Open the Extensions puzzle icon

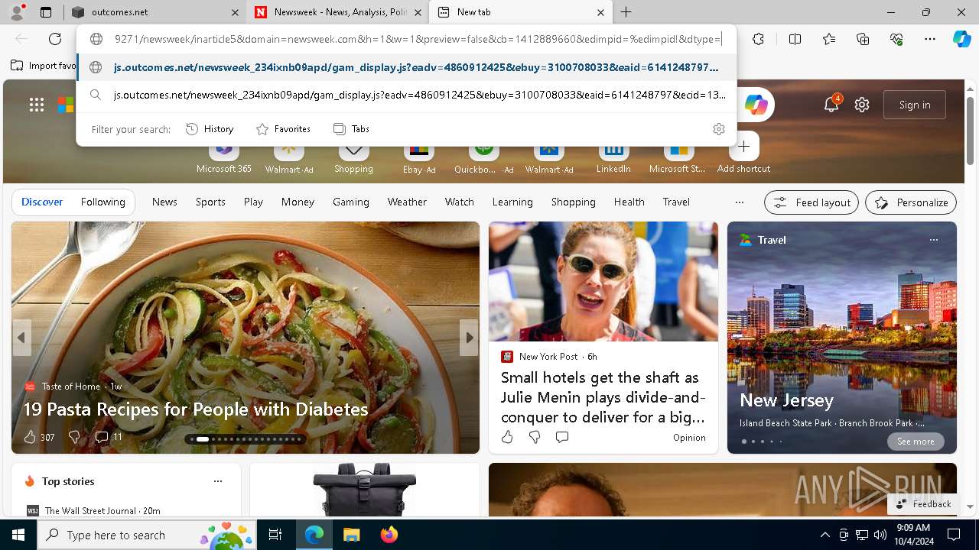758,39
